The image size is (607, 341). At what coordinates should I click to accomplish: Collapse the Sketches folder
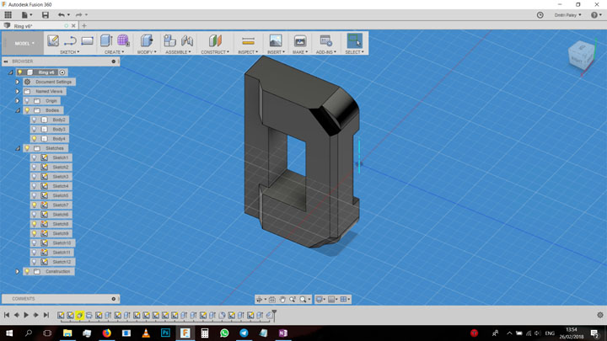click(x=18, y=148)
